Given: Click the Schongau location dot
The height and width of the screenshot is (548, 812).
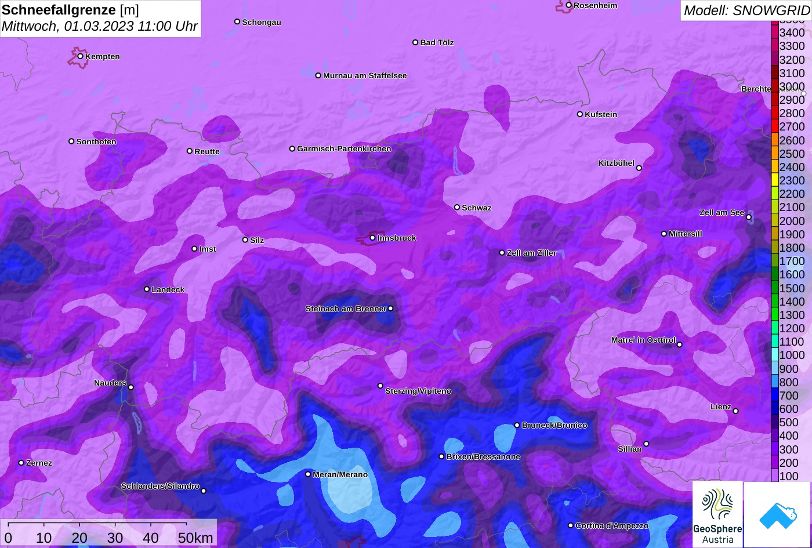Looking at the screenshot, I should click(x=237, y=21).
